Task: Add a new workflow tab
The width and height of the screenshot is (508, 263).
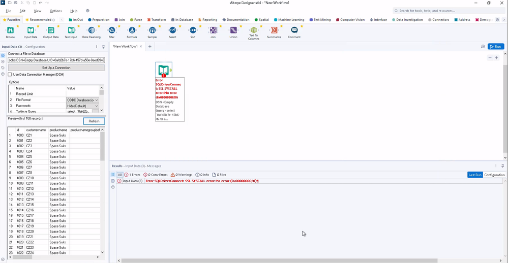Action: (150, 47)
